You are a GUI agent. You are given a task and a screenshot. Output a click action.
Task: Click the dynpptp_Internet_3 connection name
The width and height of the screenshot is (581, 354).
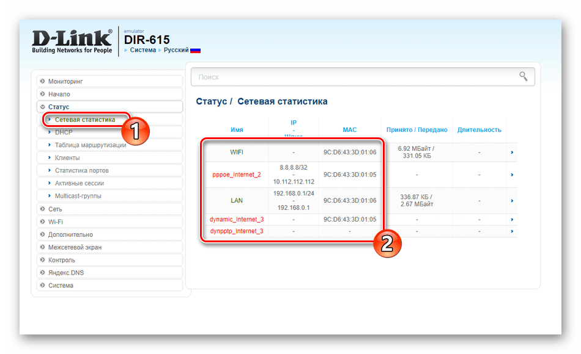click(237, 231)
